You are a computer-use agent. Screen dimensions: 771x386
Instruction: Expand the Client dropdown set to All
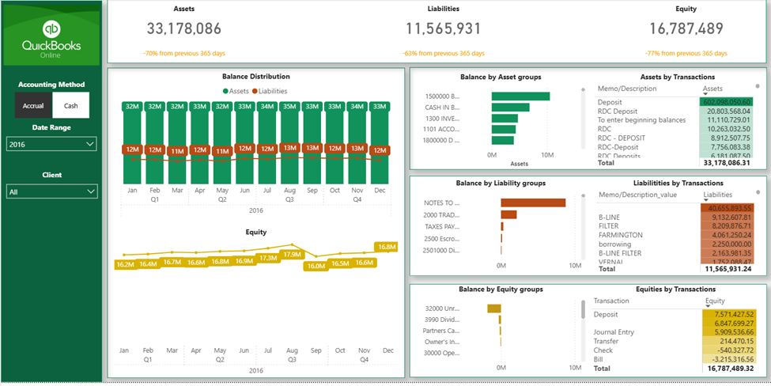[x=51, y=191]
